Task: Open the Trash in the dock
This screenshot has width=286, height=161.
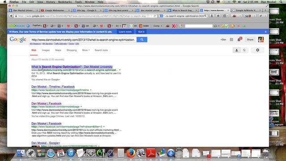Action: (265, 153)
